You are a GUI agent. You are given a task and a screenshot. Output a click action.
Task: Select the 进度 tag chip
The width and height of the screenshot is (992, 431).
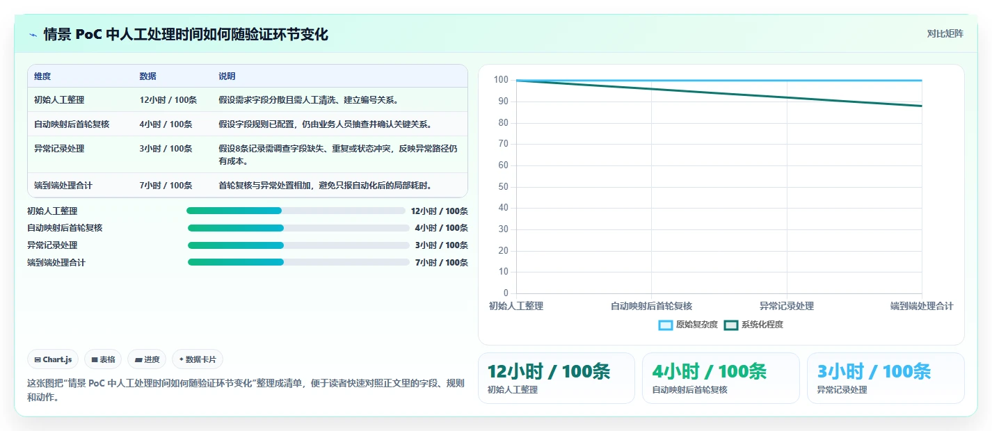point(147,359)
